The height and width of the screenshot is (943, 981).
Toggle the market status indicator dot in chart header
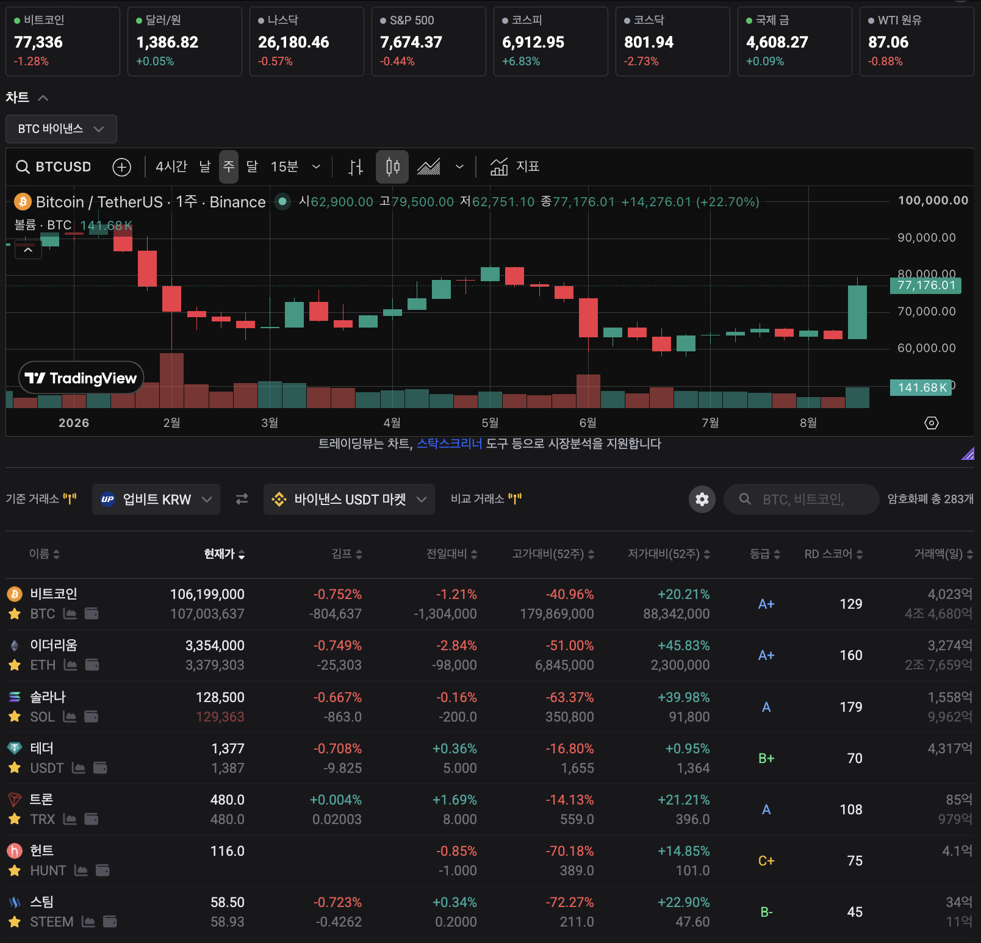(282, 201)
